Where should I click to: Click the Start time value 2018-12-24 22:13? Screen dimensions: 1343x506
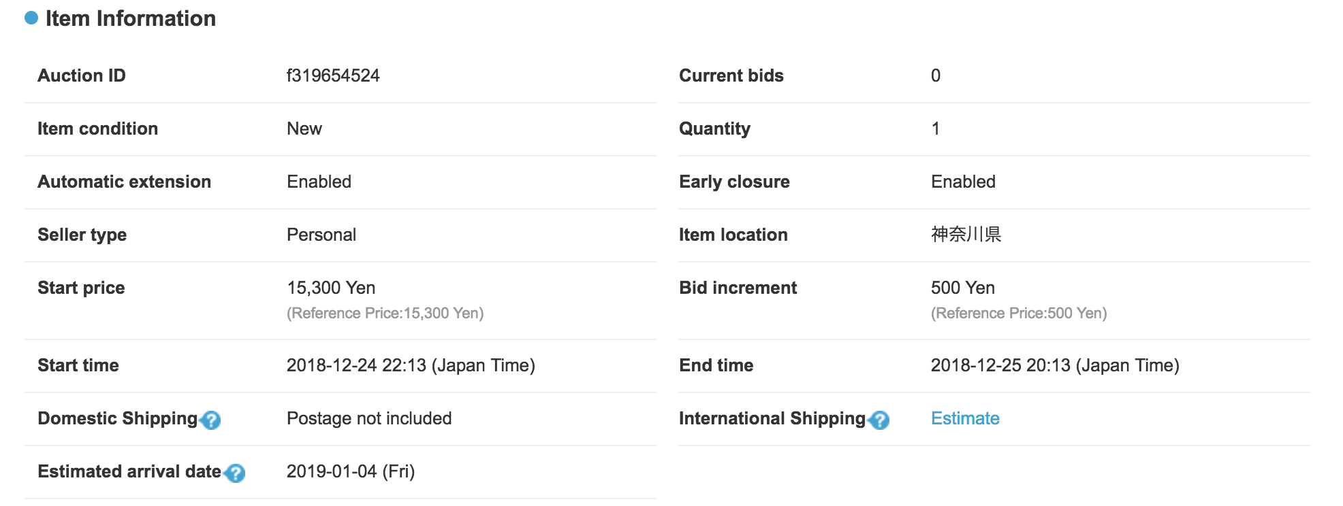(411, 365)
